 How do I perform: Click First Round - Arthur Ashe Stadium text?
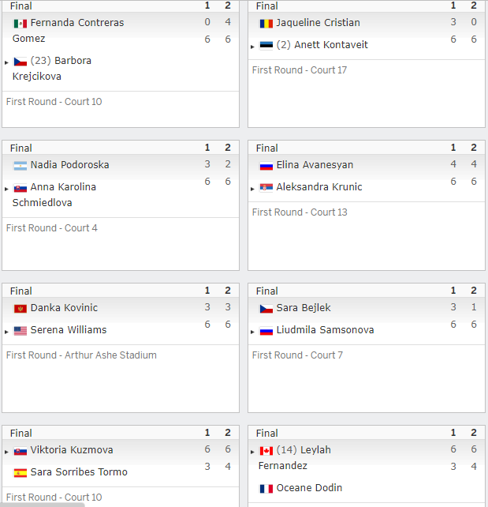pyautogui.click(x=81, y=355)
